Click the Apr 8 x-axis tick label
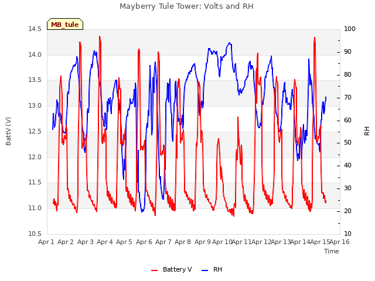This screenshot has width=375, height=281. (183, 242)
